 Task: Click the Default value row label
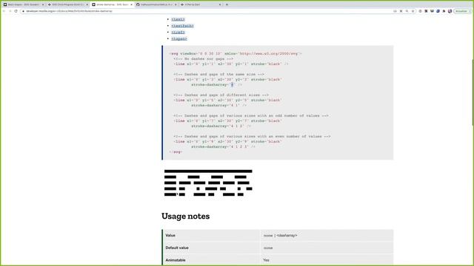[177, 248]
